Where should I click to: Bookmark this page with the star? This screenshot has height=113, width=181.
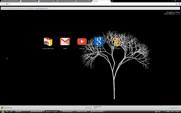pyautogui.click(x=176, y=4)
